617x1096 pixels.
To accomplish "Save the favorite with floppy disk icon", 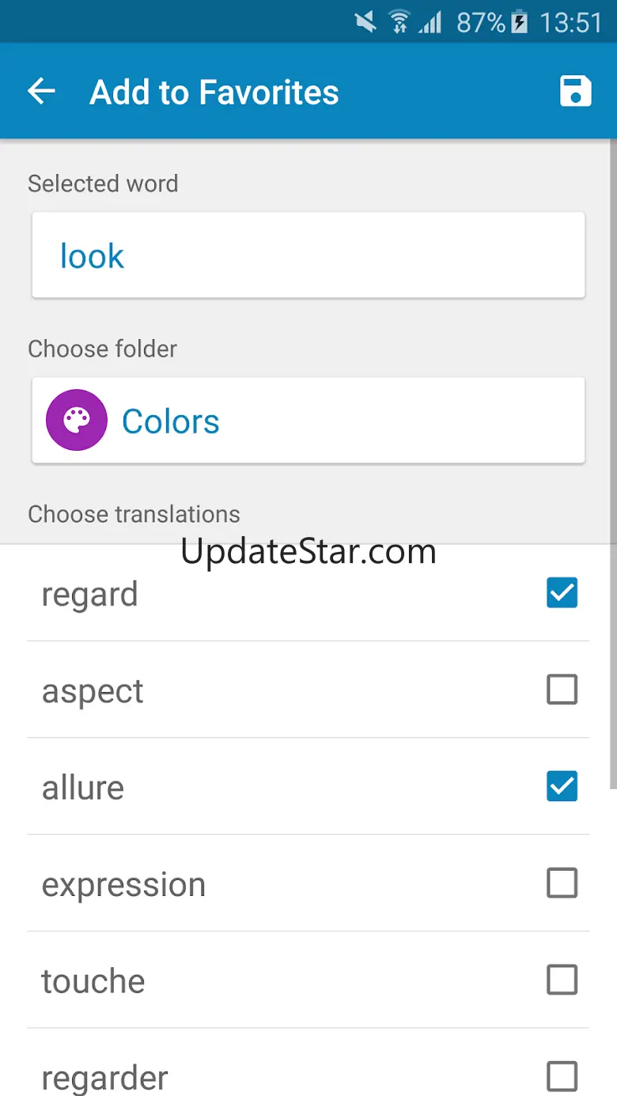I will pos(575,91).
